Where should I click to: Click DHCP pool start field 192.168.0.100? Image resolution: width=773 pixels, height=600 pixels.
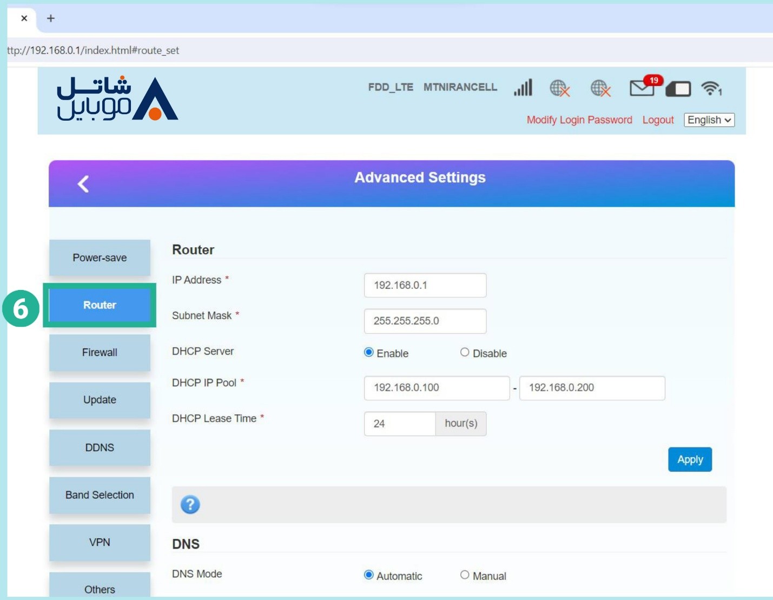(437, 388)
